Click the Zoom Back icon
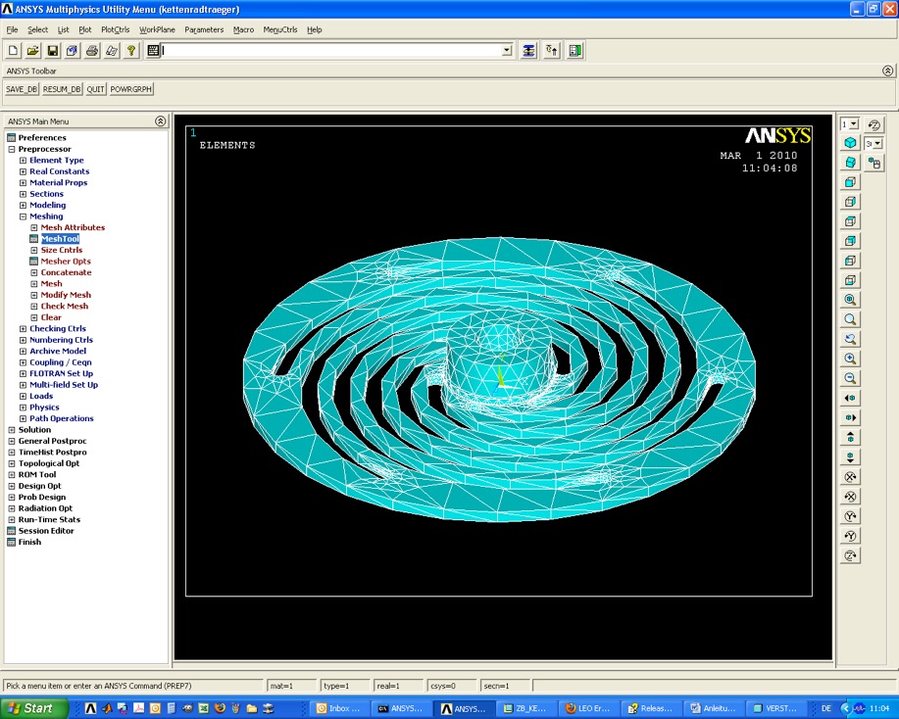The width and height of the screenshot is (899, 719). coord(850,339)
